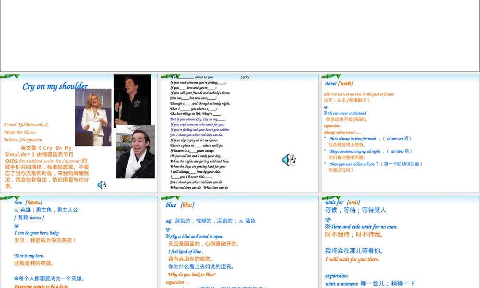This screenshot has width=480, height=288.
Task: Click the sentence 'I will wait for you there.'
Action: click(x=352, y=259)
